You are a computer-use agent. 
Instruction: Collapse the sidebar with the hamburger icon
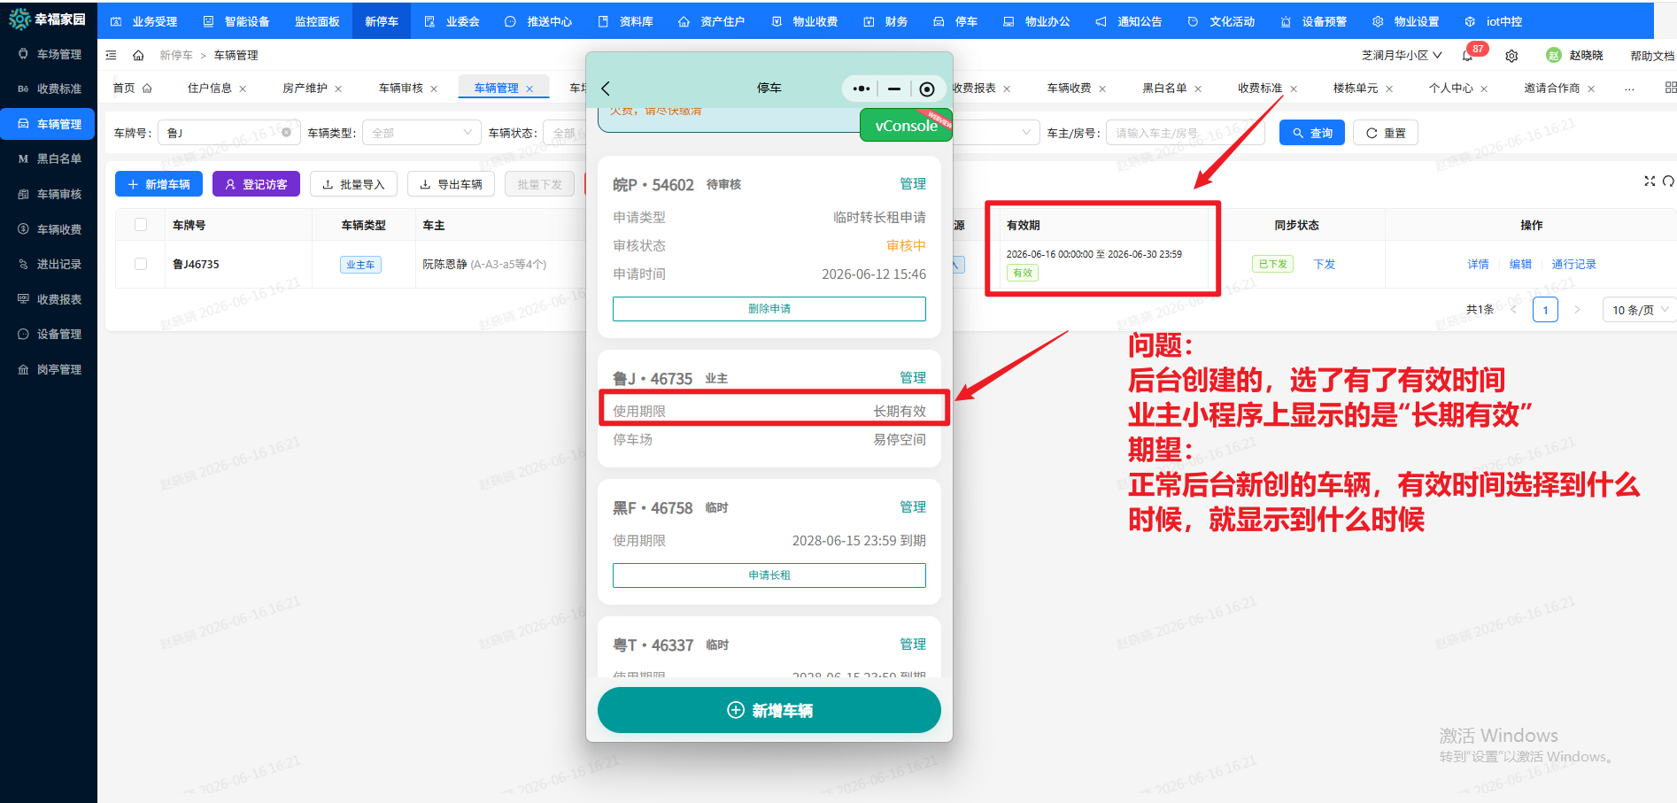click(112, 55)
